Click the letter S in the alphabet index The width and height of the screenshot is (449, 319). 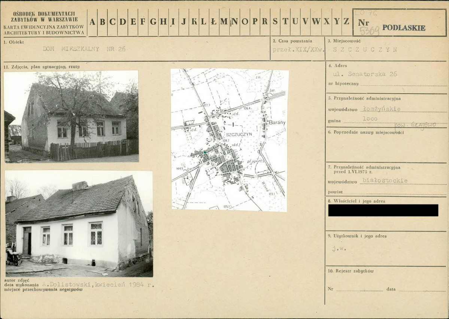275,22
